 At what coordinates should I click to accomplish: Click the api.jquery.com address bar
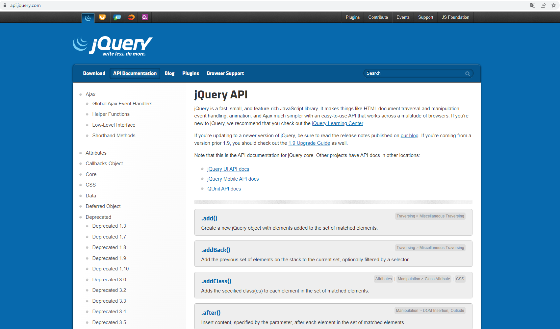(25, 5)
